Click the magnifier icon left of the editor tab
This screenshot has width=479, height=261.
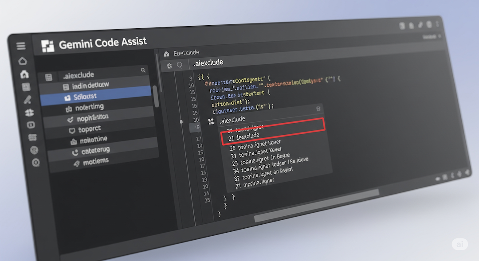[180, 65]
